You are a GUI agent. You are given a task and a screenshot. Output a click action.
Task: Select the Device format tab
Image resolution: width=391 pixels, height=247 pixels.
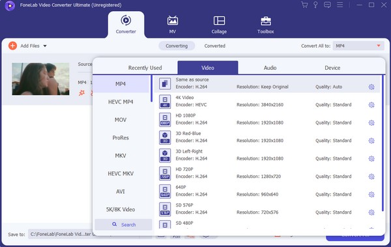tap(332, 68)
